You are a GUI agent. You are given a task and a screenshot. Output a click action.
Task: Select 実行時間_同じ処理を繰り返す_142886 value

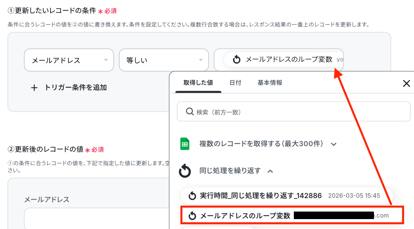tap(287, 196)
